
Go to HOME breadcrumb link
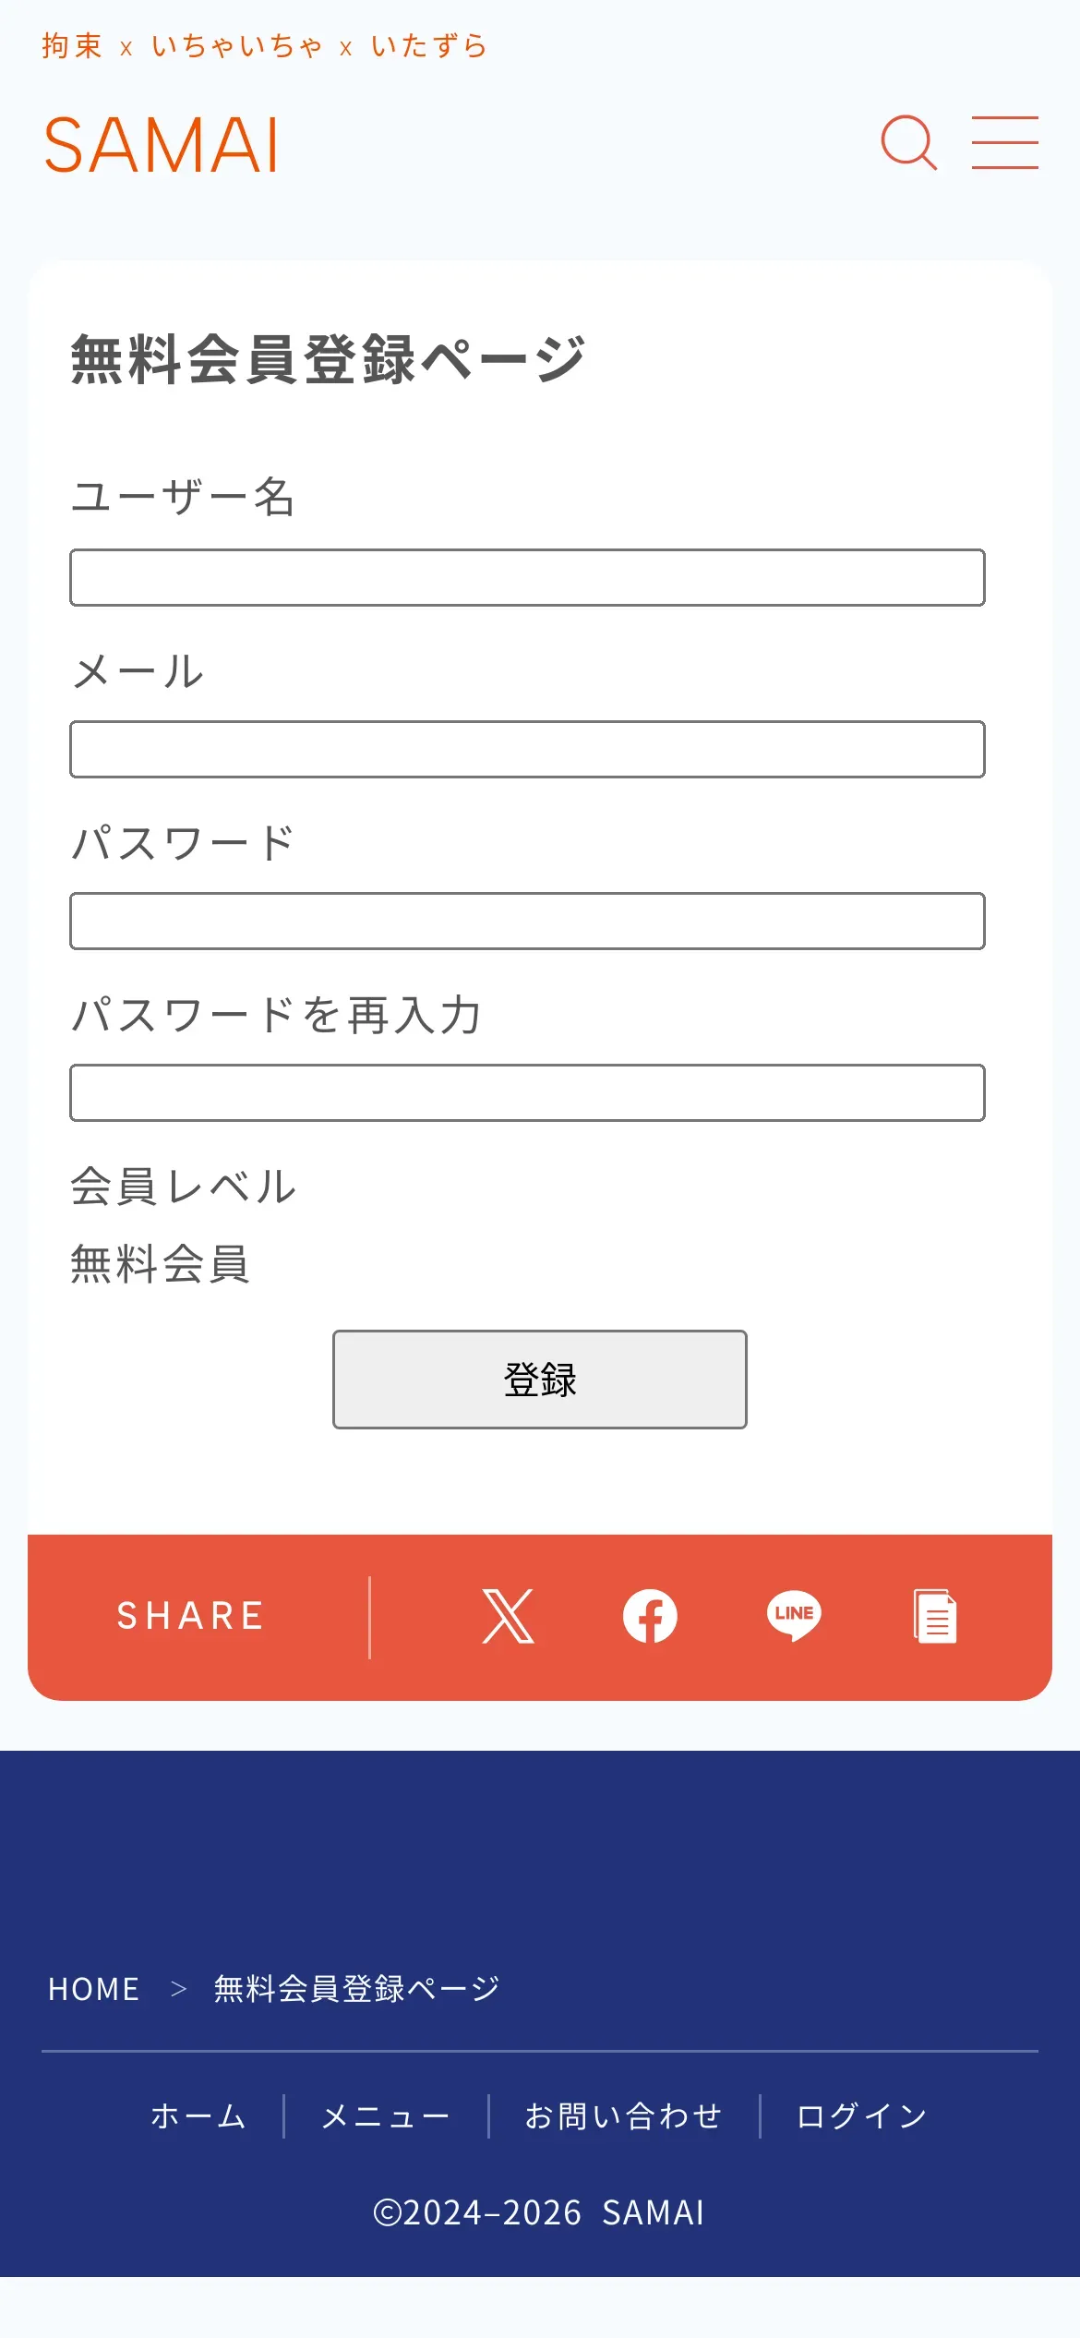coord(94,1988)
